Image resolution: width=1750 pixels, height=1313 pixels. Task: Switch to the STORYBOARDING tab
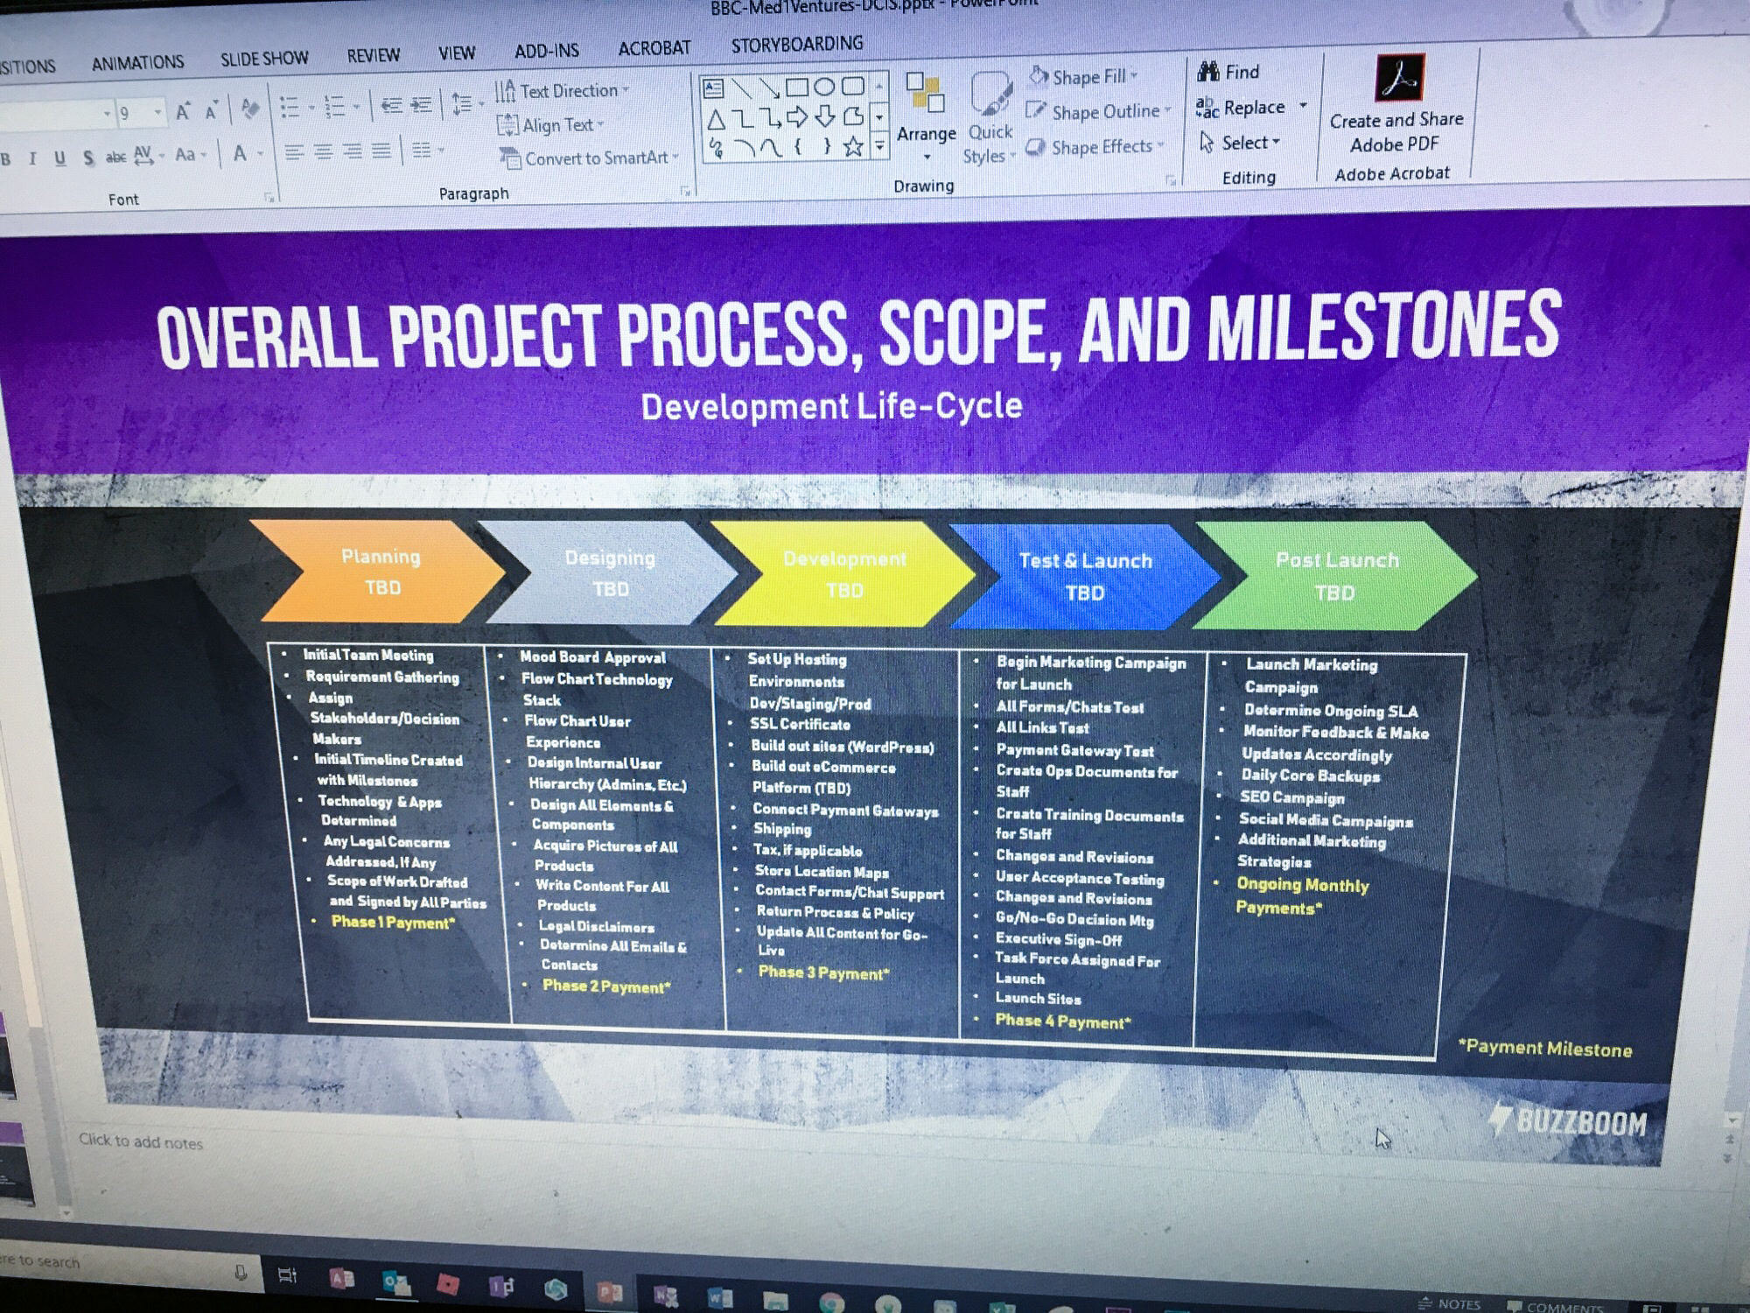[x=796, y=45]
